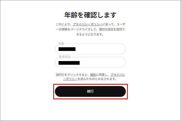
Task: Click the ーポリシー link text on the second line
Action: coord(70,79)
